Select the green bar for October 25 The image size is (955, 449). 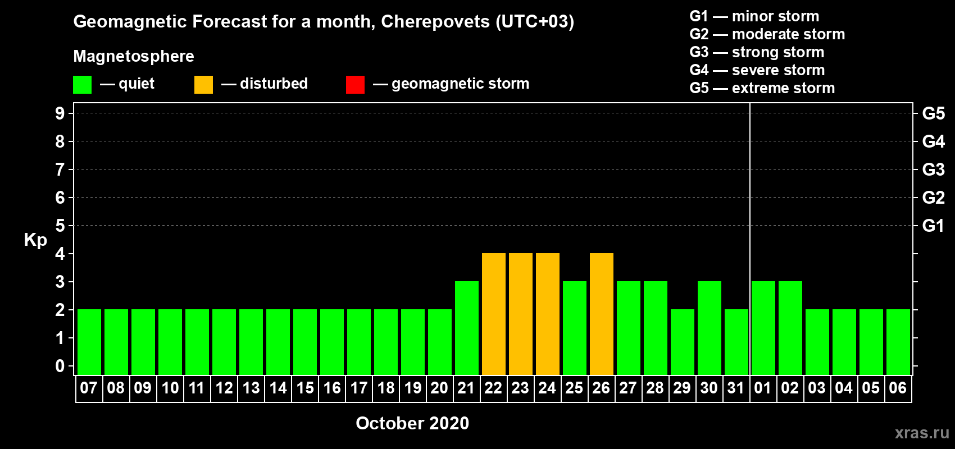[x=575, y=328]
